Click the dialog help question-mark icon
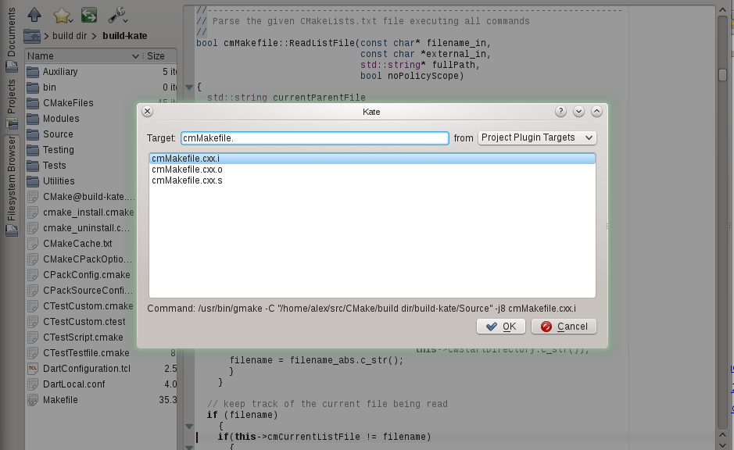Viewport: 734px width, 450px height. tap(560, 112)
